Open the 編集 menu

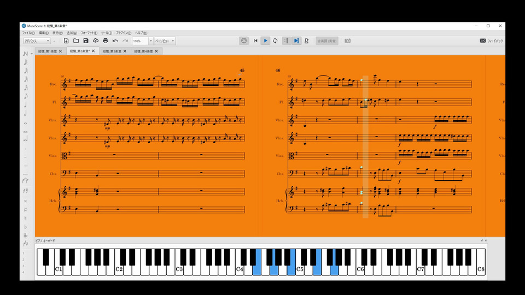(44, 33)
